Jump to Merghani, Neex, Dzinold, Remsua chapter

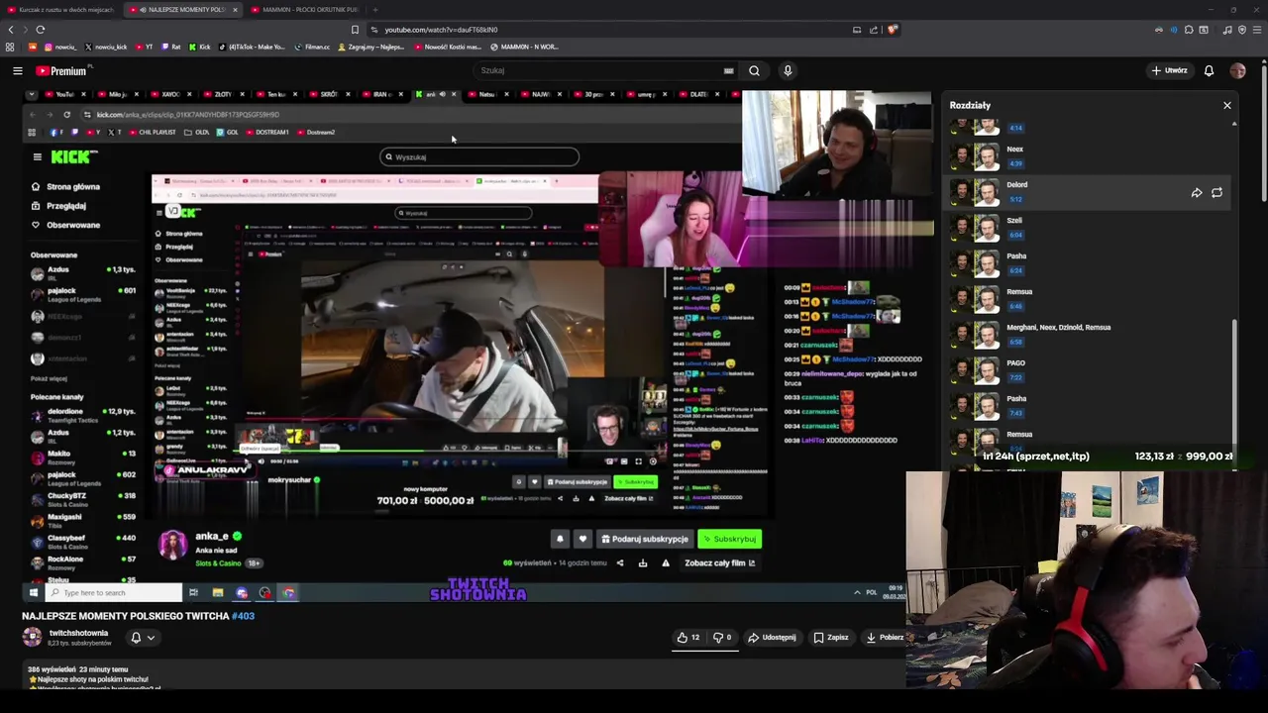[1088, 335]
